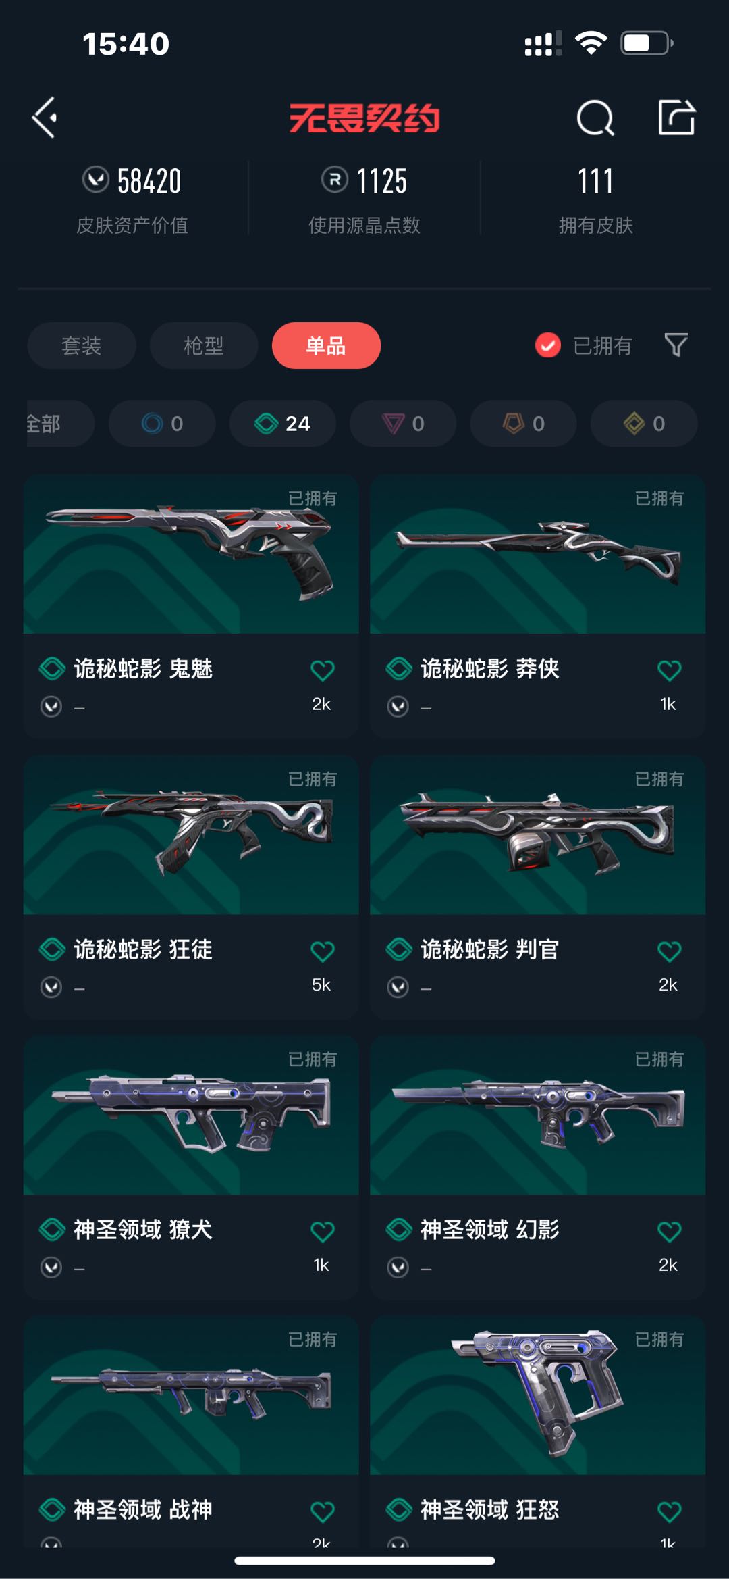Tap the share icon in header

(676, 118)
